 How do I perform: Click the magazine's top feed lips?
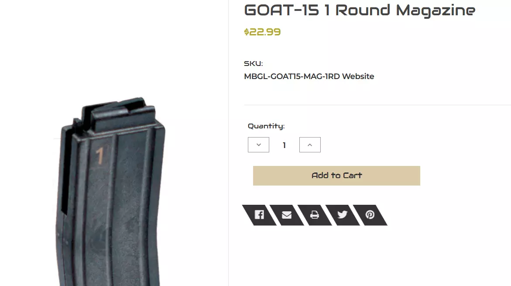117,111
